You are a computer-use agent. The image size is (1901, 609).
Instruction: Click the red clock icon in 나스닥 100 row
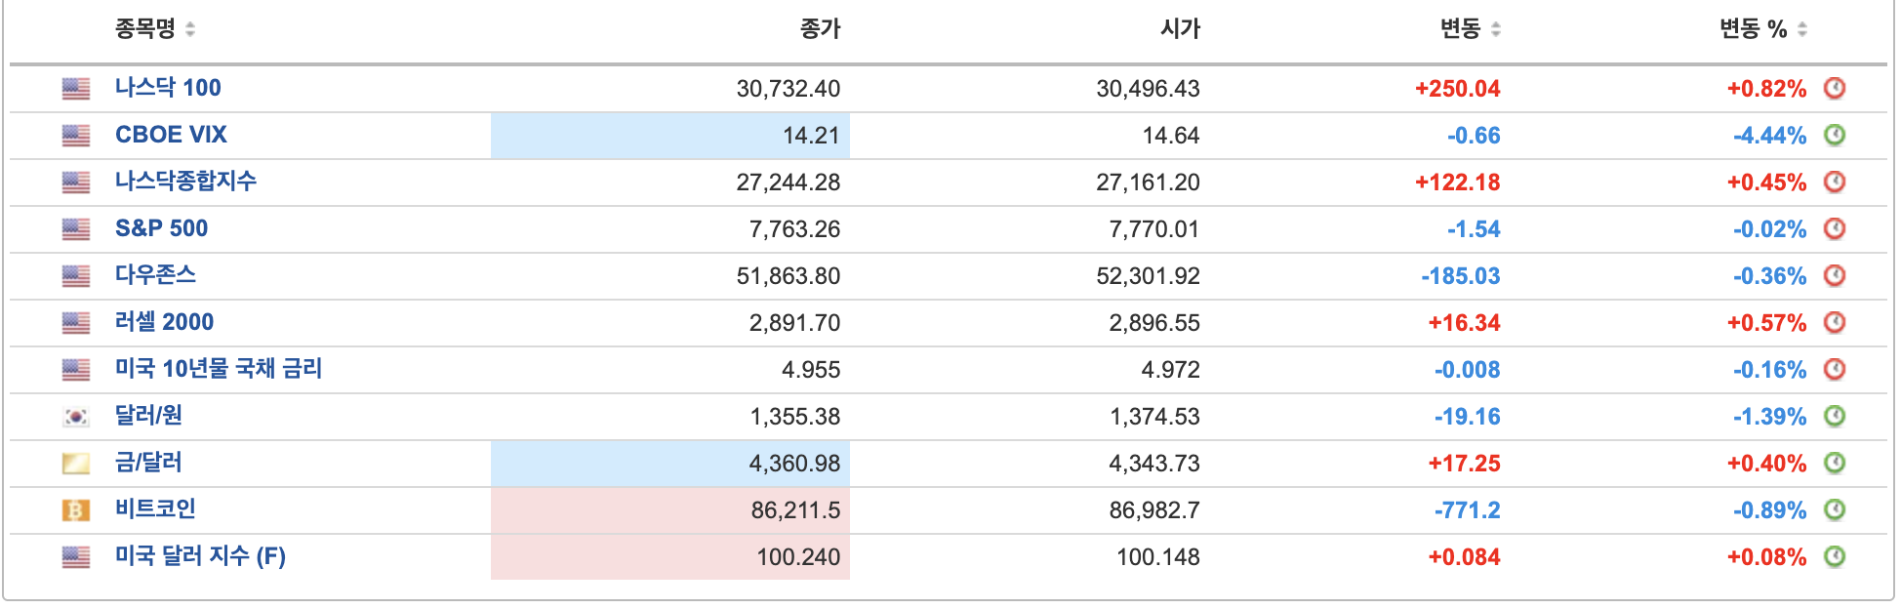pos(1835,88)
